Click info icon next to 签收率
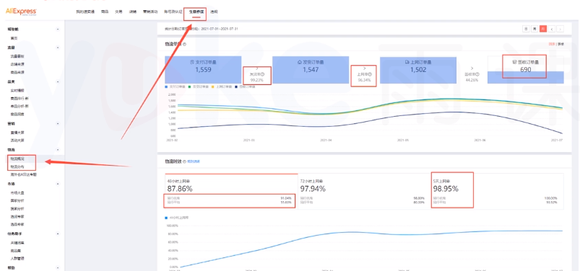 point(477,74)
